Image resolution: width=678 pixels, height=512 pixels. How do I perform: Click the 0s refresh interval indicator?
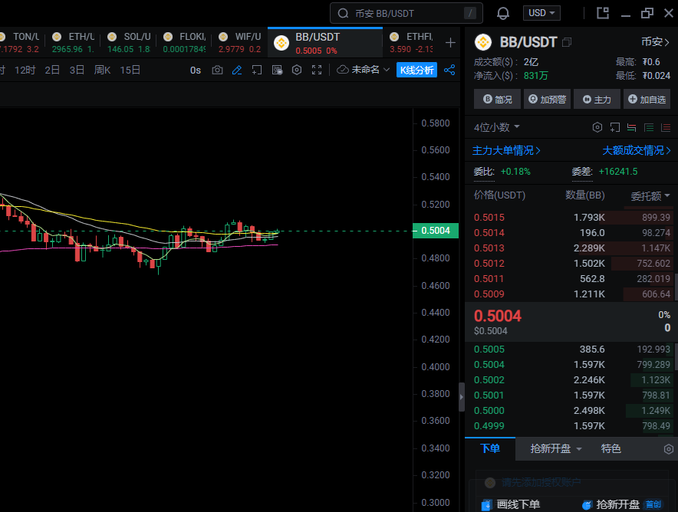[x=196, y=70]
